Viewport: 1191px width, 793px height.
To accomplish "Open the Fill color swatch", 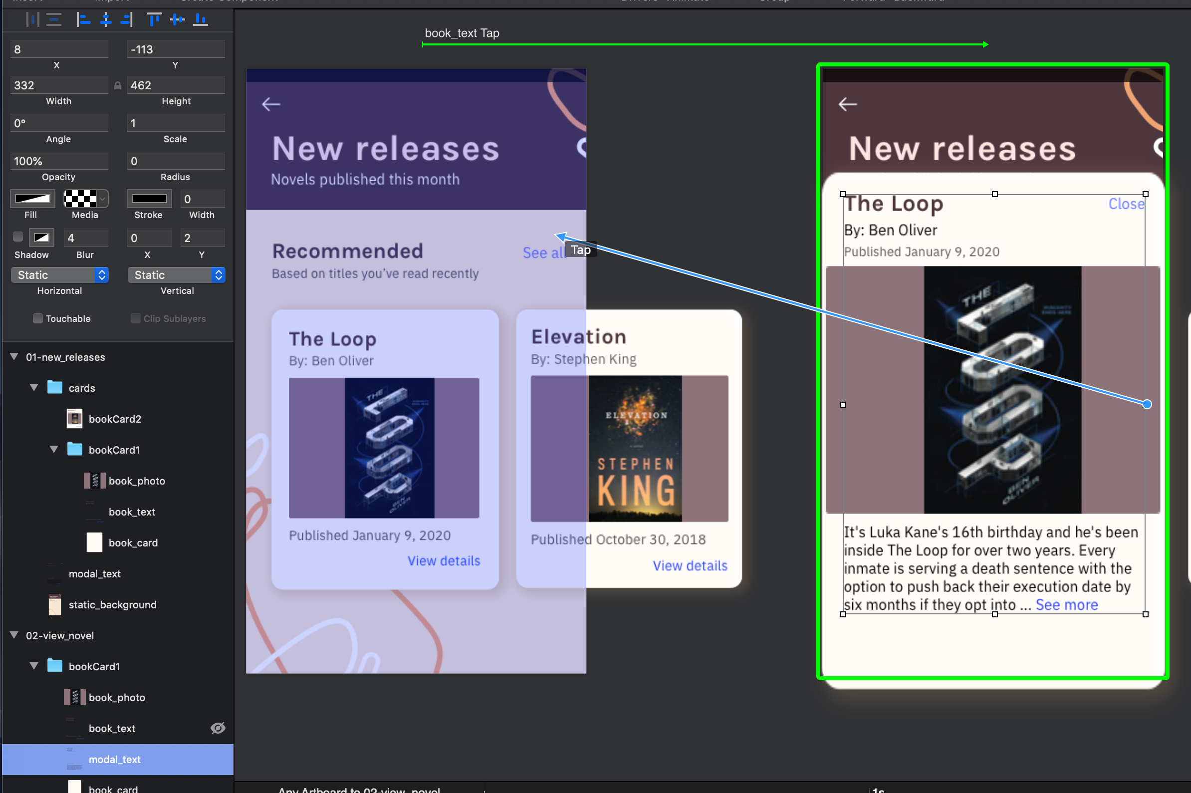I will pyautogui.click(x=32, y=199).
